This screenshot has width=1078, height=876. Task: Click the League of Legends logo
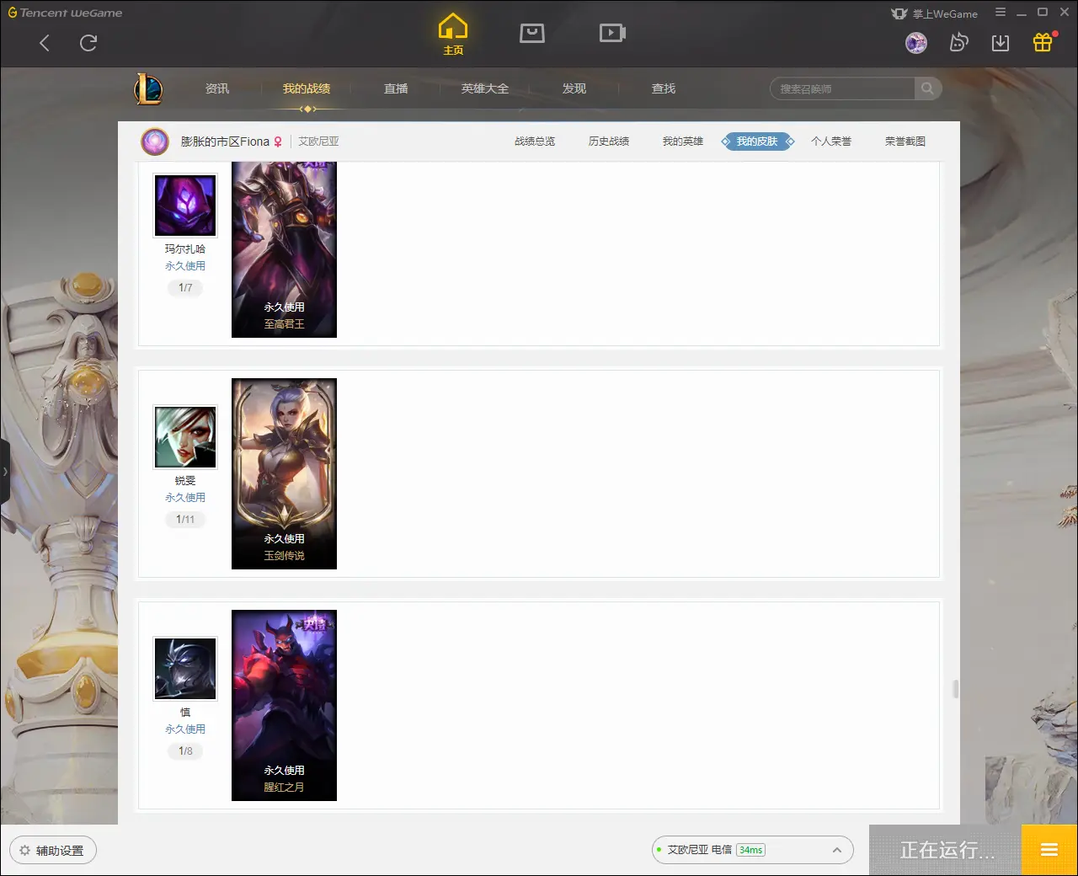tap(148, 88)
